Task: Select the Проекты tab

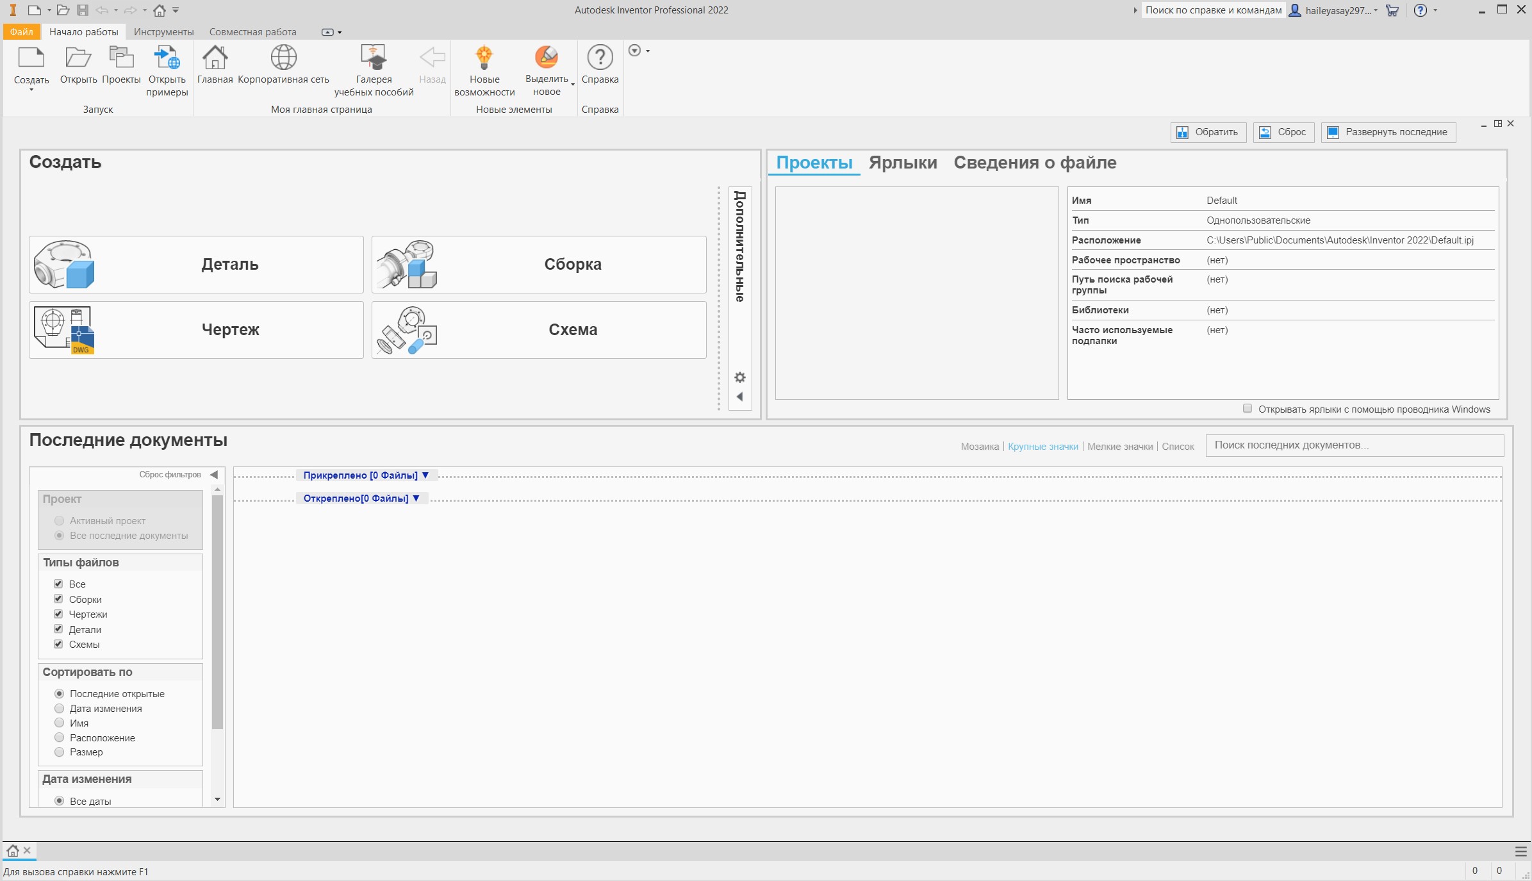Action: (x=814, y=163)
